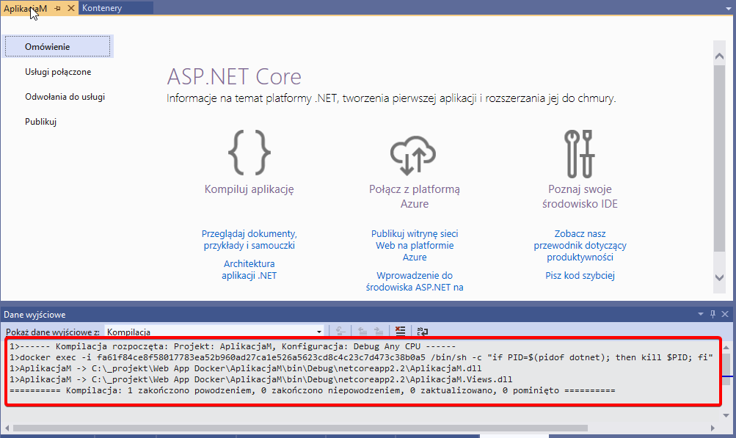
Task: Switch to the Kontenery tab
Action: click(102, 8)
